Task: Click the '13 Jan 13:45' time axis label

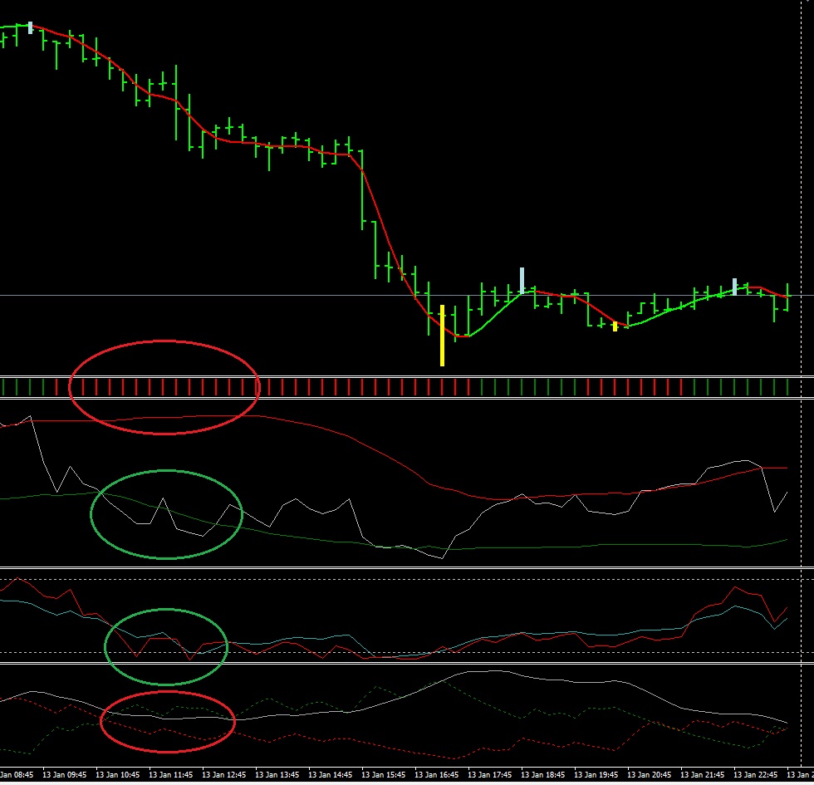Action: (x=277, y=774)
